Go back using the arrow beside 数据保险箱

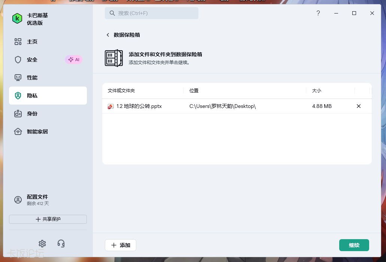[108, 35]
